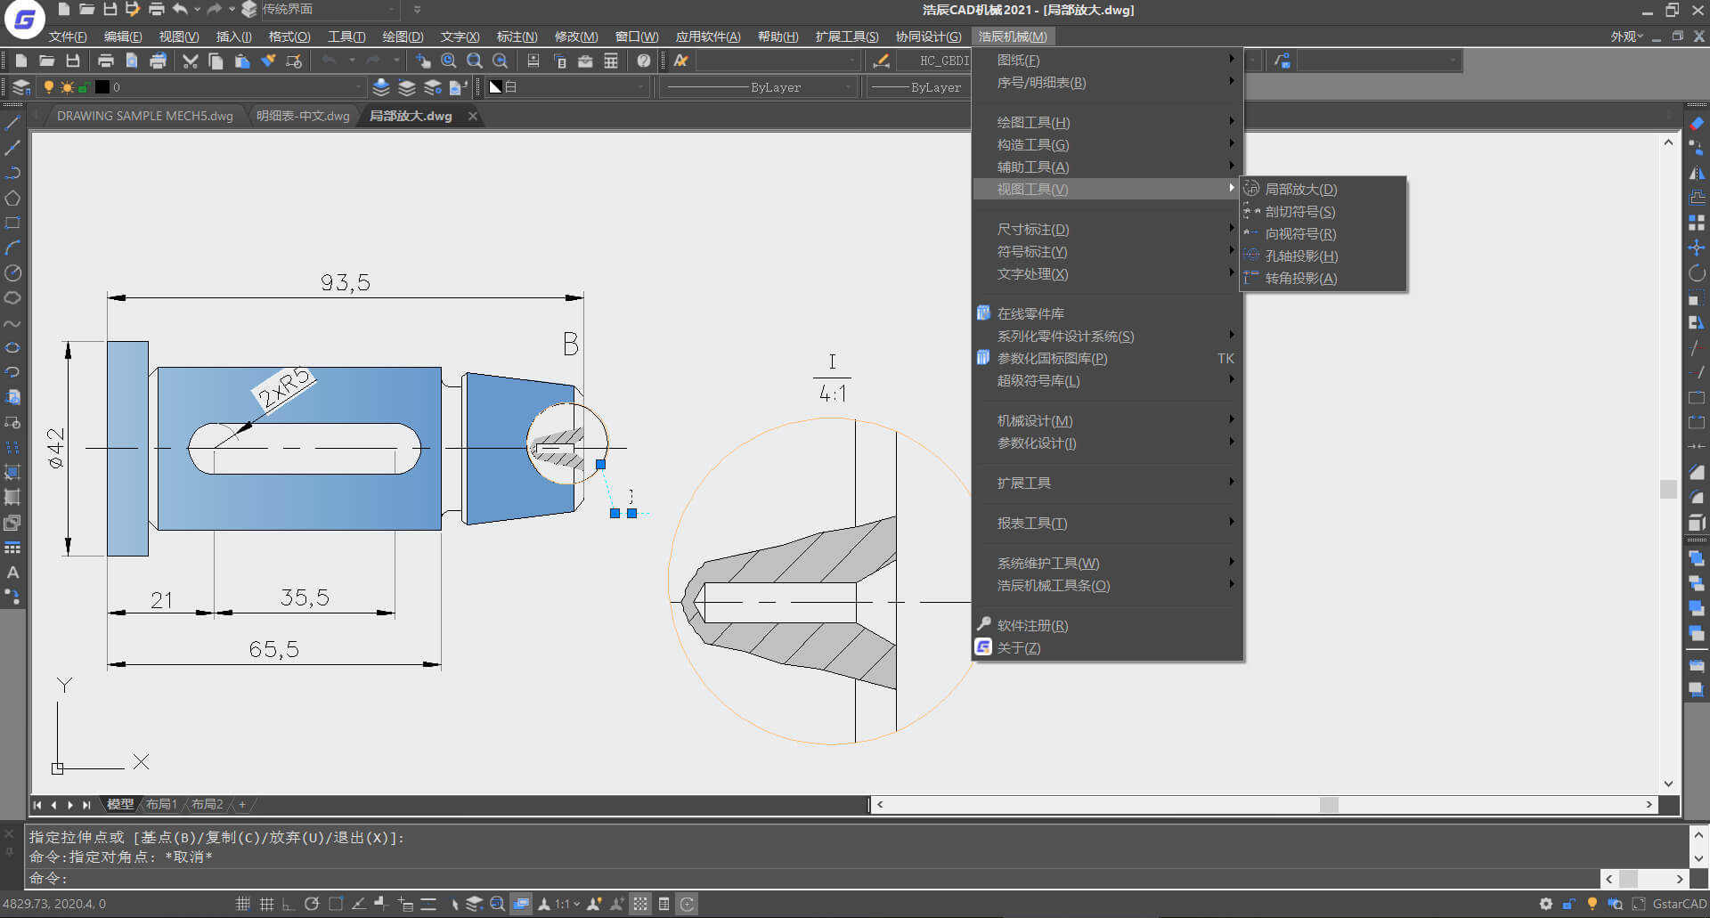Open the Layer Properties Manager icon
Viewport: 1710px width, 918px height.
pos(21,87)
